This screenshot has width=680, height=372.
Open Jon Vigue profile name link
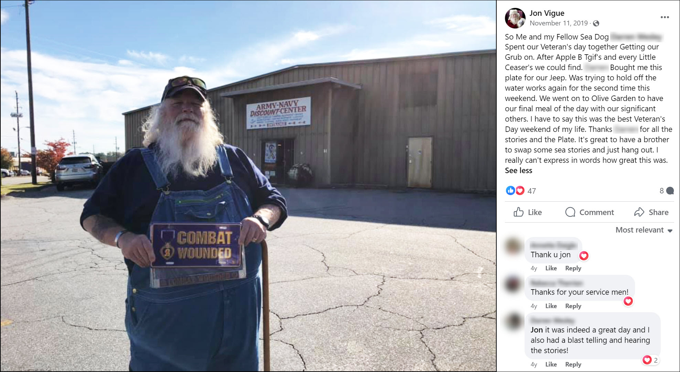[x=547, y=13]
